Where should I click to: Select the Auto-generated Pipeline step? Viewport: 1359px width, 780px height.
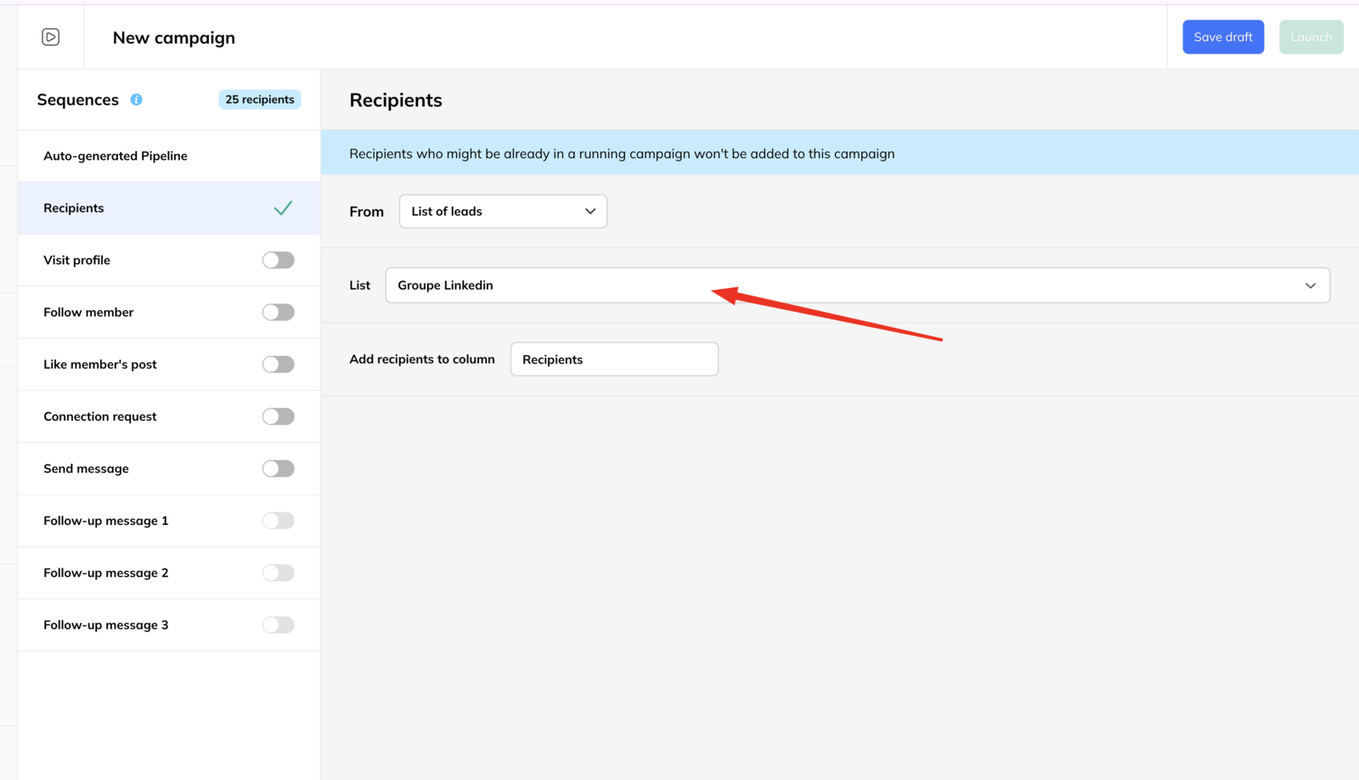pyautogui.click(x=169, y=155)
